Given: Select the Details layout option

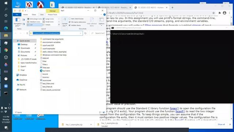Looking at the screenshot, I should click(x=46, y=25).
